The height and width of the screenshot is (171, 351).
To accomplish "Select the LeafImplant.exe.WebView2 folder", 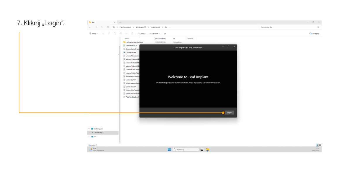I will click(133, 42).
